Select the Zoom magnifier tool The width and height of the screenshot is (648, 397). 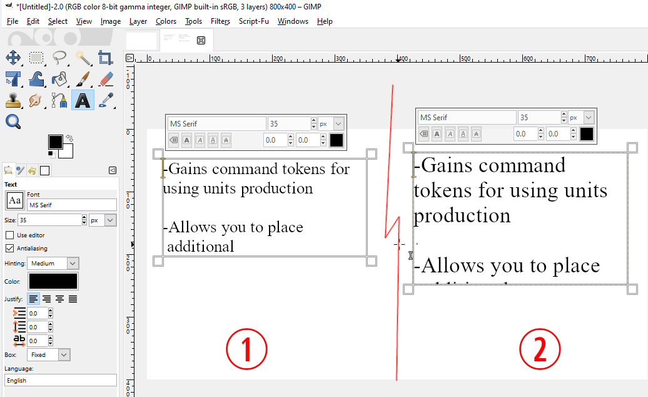click(x=13, y=121)
